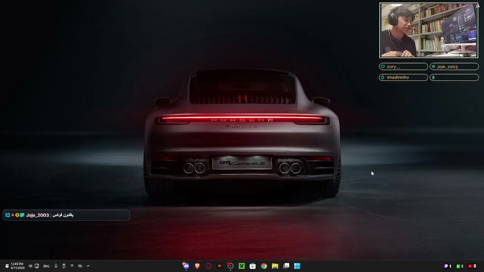Open the clock and date flyout
Image resolution: width=484 pixels, height=272 pixels.
point(17,266)
